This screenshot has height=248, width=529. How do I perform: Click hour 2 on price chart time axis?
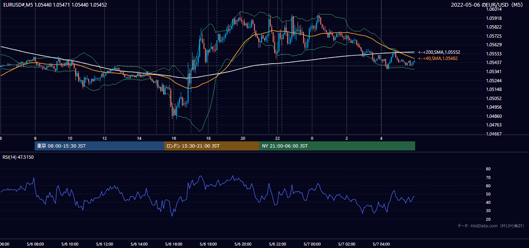coord(347,138)
